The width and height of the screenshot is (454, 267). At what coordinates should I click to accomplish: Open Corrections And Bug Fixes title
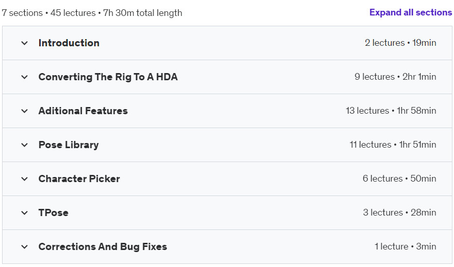tap(103, 246)
